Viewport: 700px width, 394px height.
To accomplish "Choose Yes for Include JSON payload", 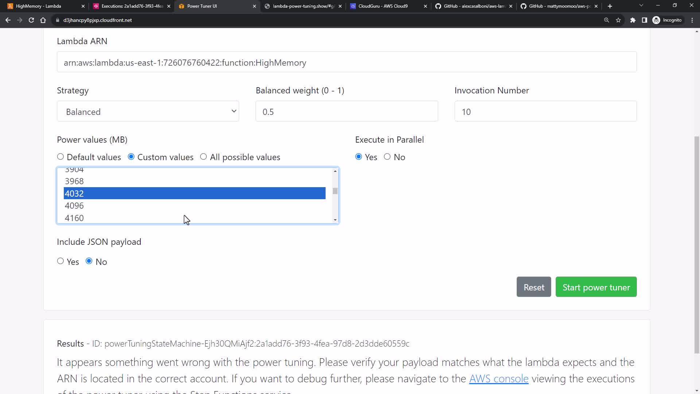I will [61, 261].
